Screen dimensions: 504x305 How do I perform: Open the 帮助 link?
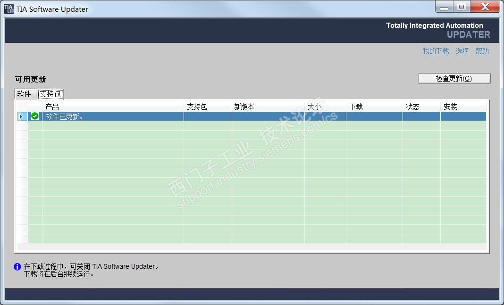(482, 51)
